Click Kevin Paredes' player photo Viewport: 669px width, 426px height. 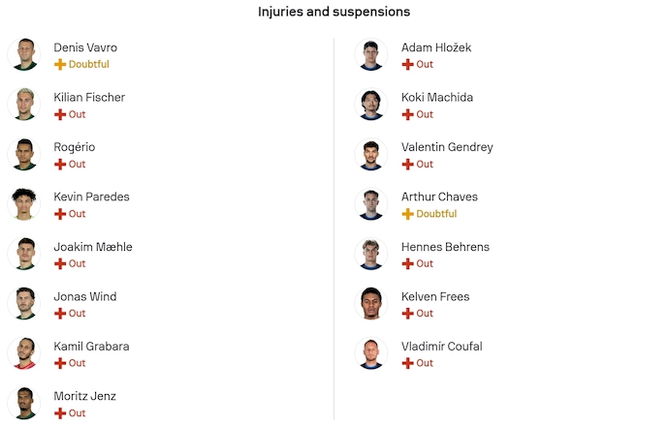click(x=25, y=204)
